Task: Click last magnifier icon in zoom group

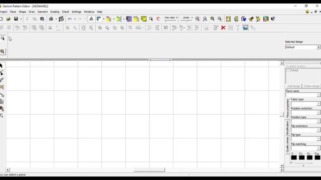Action: click(220, 19)
